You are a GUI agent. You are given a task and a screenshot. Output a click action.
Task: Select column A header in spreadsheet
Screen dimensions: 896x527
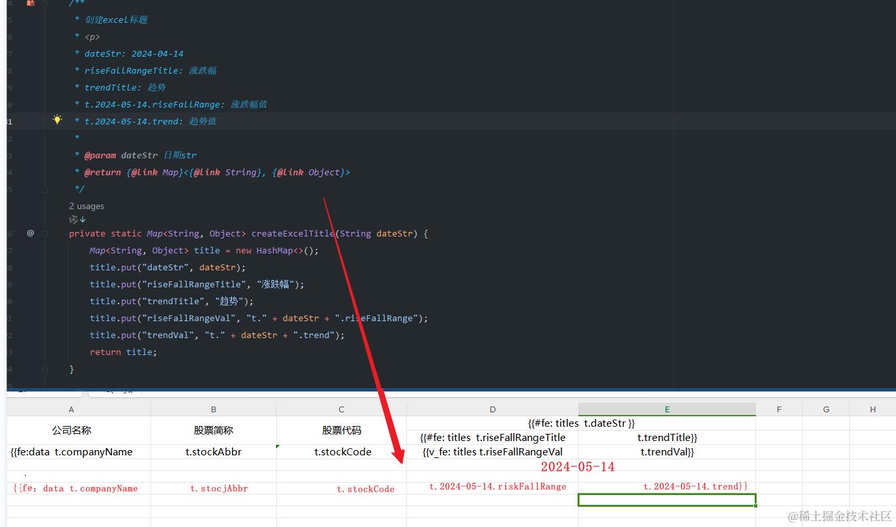72,409
